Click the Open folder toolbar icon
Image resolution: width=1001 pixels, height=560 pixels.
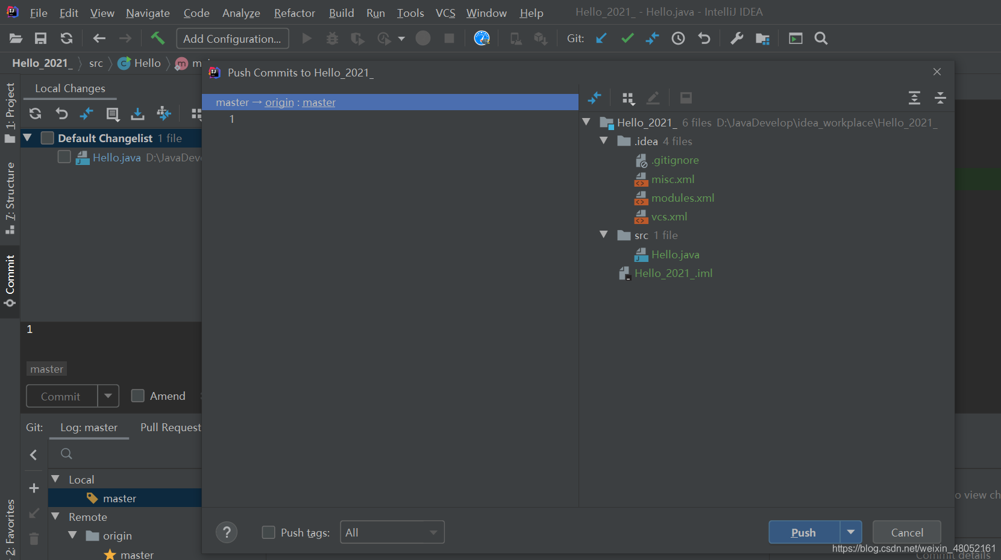pyautogui.click(x=16, y=39)
